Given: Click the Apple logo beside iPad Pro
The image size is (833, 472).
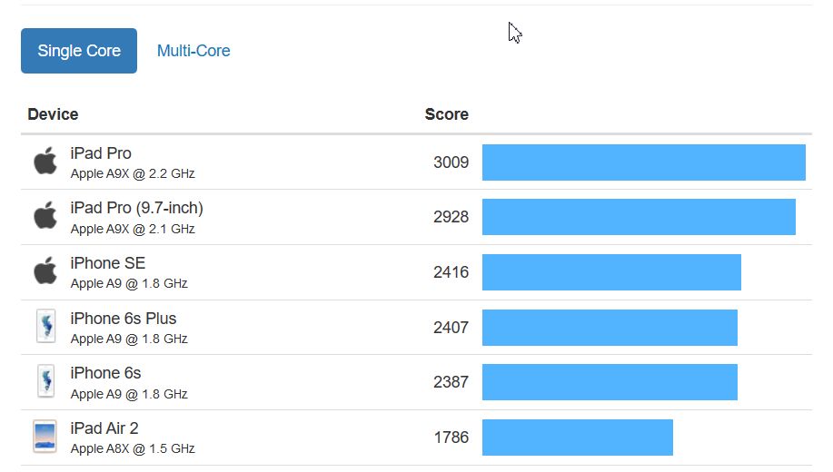Looking at the screenshot, I should click(45, 161).
